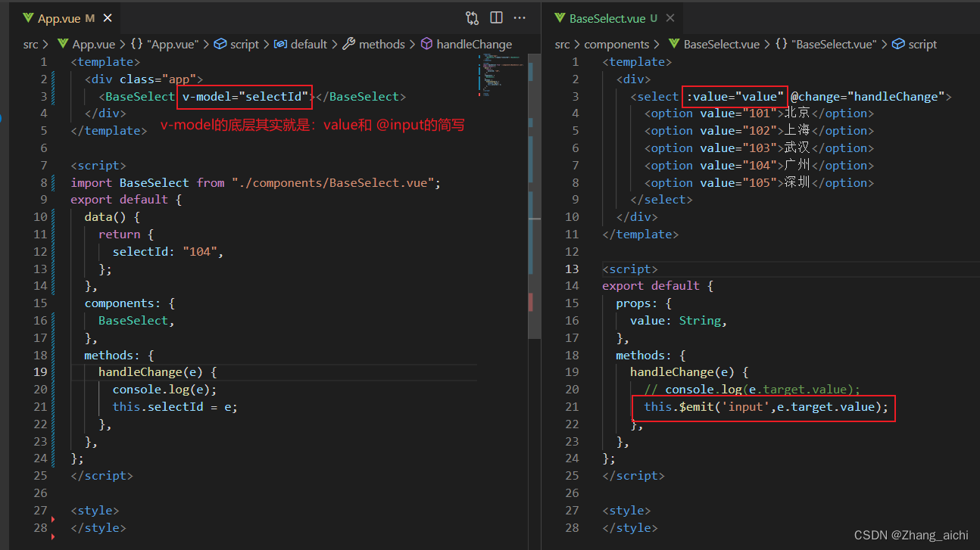This screenshot has width=980, height=550.
Task: Split the editor to the right
Action: point(496,17)
